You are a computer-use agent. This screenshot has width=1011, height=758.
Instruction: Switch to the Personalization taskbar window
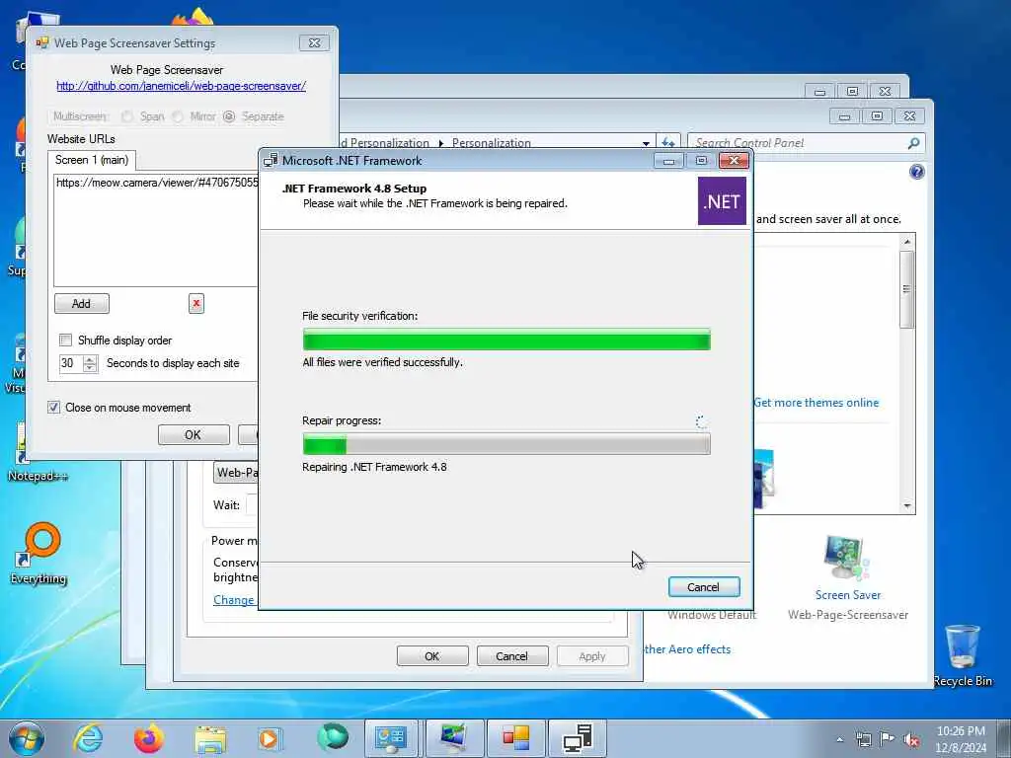453,738
